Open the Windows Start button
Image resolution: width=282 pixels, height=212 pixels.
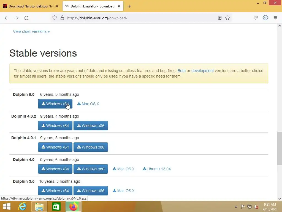pos(7,206)
